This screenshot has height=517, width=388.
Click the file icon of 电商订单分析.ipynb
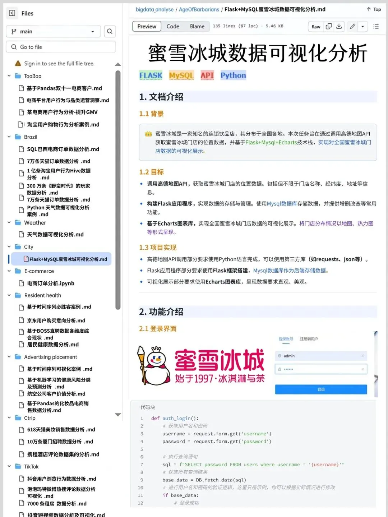coord(22,283)
